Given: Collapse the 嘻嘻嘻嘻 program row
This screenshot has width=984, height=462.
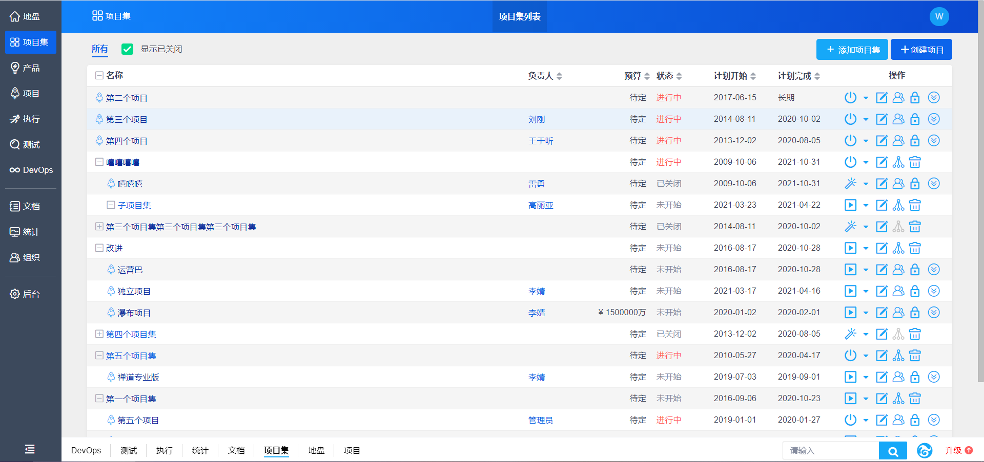Looking at the screenshot, I should pos(99,162).
